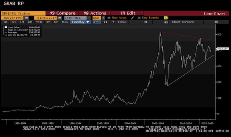Open the 95) Compare menu
The width and height of the screenshot is (231, 137).
click(62, 13)
